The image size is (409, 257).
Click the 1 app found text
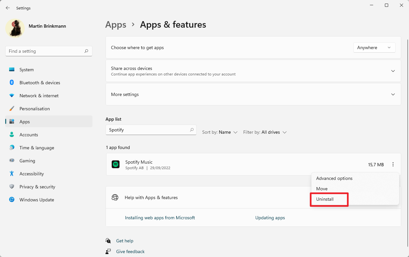tap(118, 147)
